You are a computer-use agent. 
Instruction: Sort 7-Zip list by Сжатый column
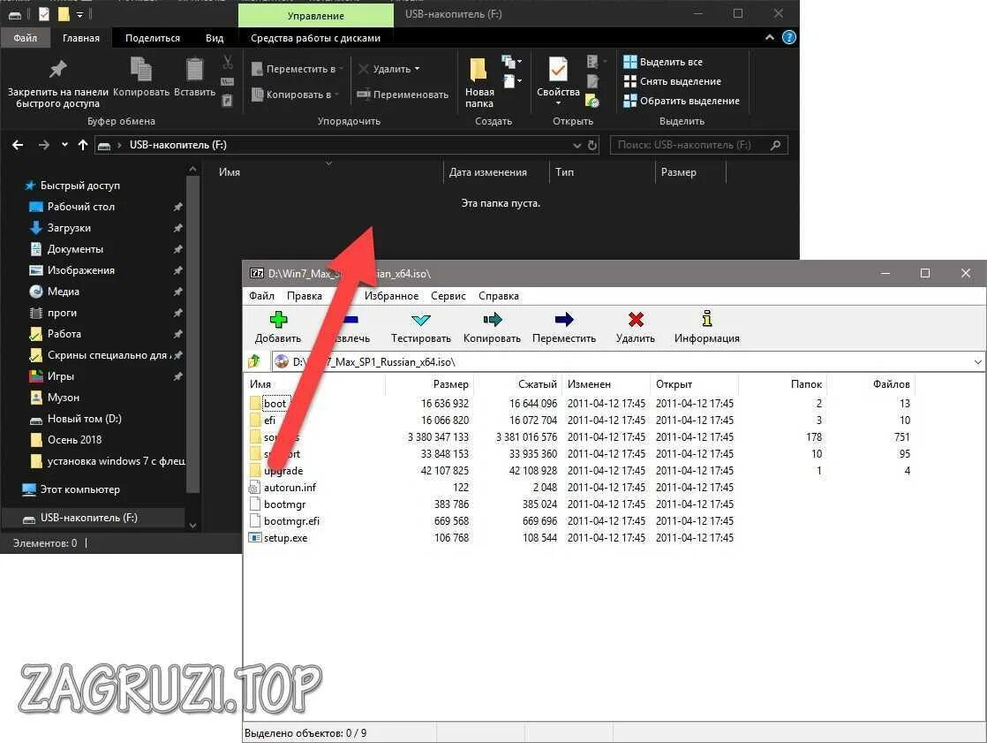click(x=516, y=384)
